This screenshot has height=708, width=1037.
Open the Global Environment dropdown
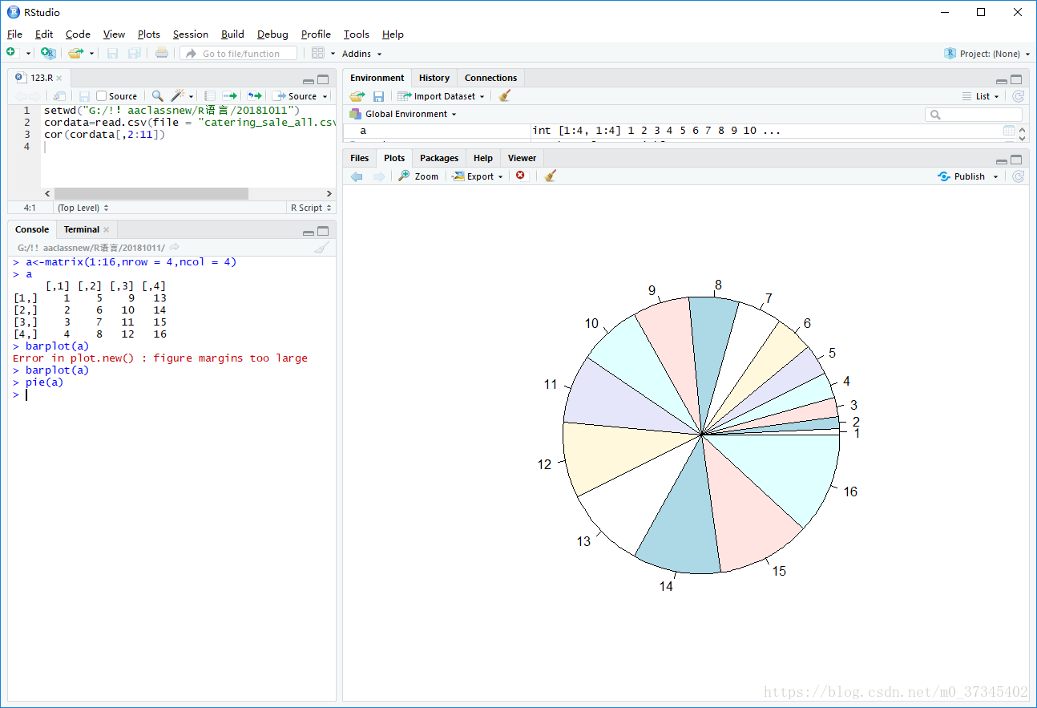[403, 114]
